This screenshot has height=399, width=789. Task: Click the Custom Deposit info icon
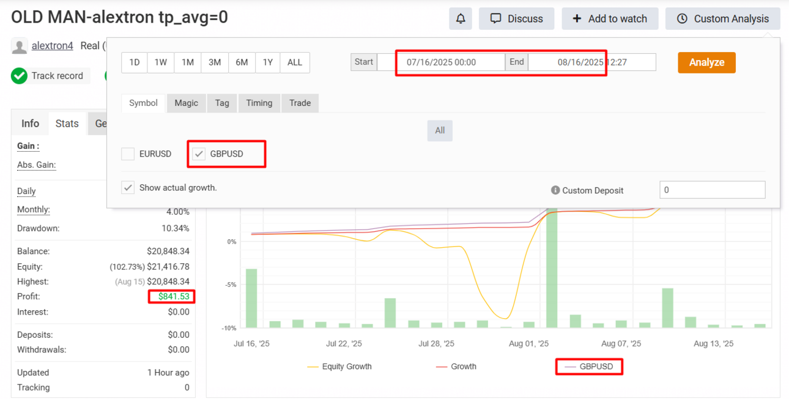[555, 190]
